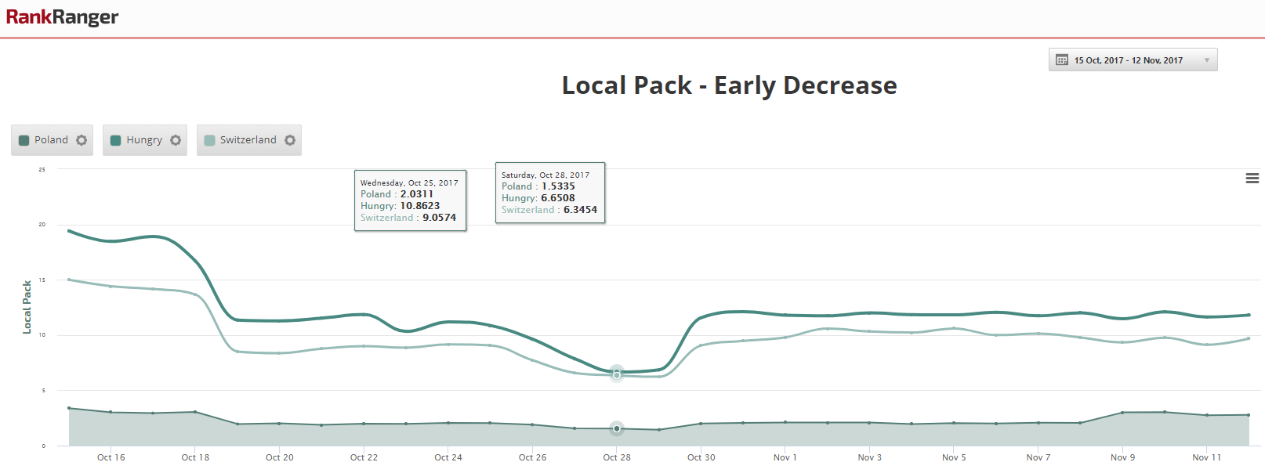Open Poland series settings gear

82,140
